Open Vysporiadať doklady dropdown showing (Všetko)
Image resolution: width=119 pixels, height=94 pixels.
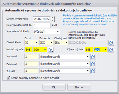47,31
